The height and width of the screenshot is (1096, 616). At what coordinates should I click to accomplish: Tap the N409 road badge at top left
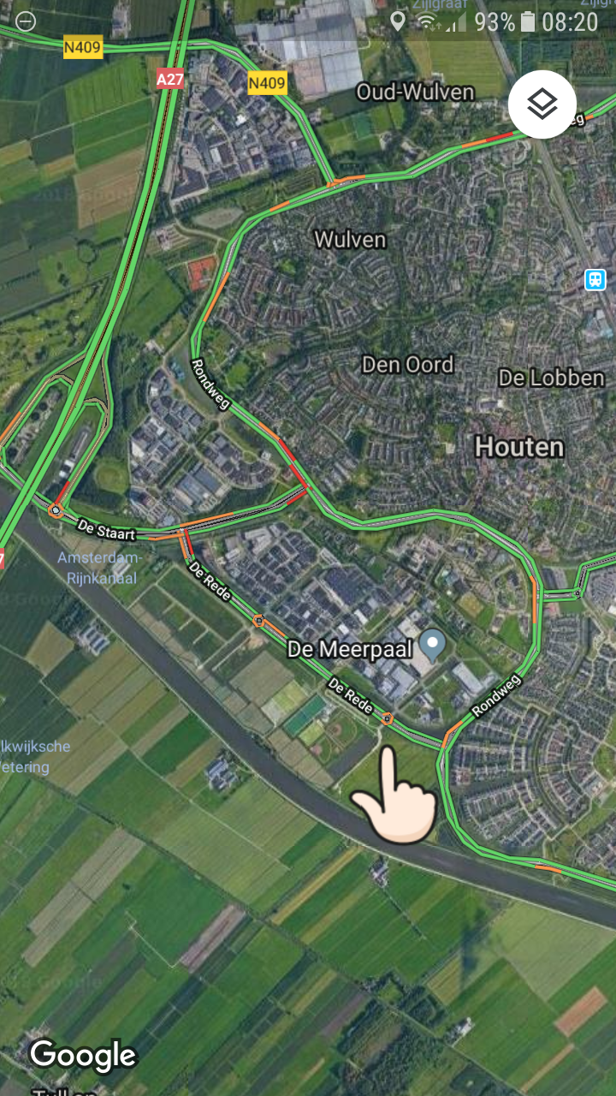[83, 48]
